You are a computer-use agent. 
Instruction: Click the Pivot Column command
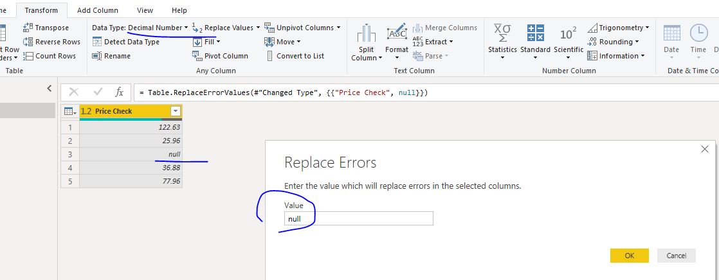pos(220,56)
